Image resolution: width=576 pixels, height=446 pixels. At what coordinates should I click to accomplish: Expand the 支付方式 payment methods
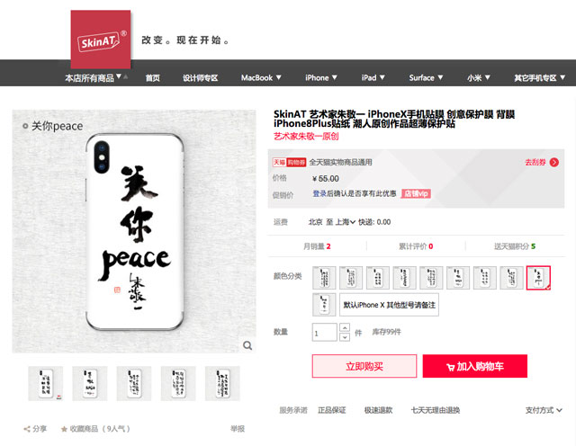coord(544,410)
